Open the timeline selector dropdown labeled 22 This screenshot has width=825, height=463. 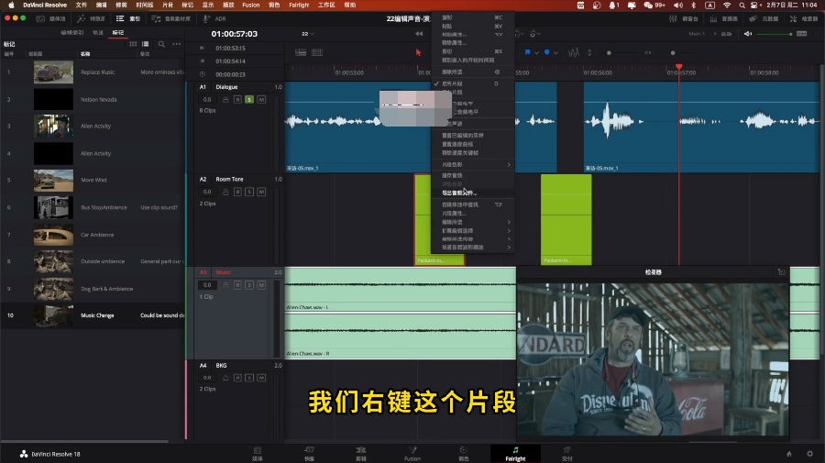pos(308,34)
